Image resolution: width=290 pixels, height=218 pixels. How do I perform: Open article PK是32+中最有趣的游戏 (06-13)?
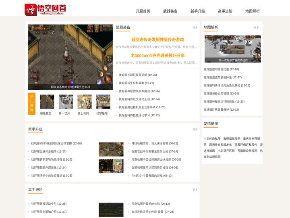(152, 176)
